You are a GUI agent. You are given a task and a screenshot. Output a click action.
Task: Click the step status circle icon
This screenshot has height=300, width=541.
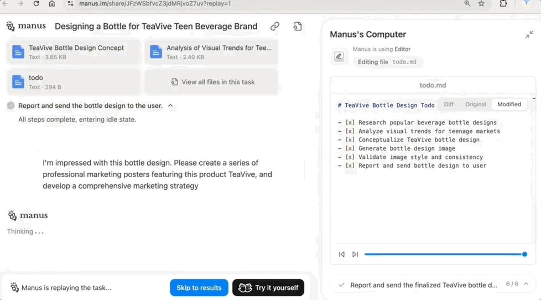[11, 106]
